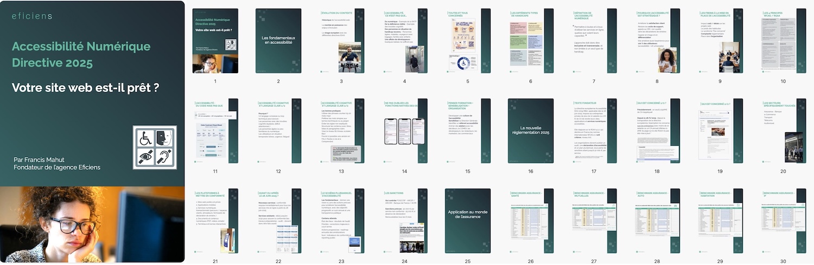The height and width of the screenshot is (265, 814).
Task: Open slide 10 on WCAG / RGAA principles
Action: (783, 41)
